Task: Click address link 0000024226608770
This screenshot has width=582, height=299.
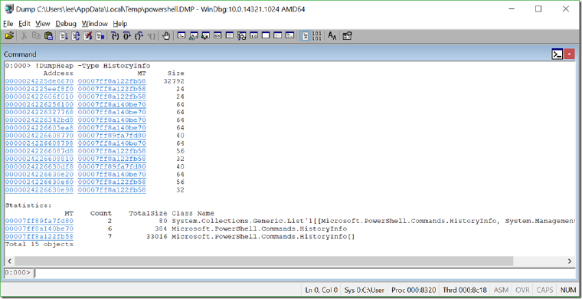Action: click(x=39, y=136)
